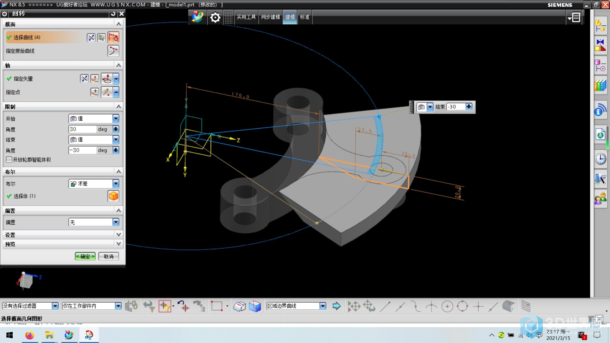Switch to the 建模 tab
The height and width of the screenshot is (343, 610).
pyautogui.click(x=290, y=17)
